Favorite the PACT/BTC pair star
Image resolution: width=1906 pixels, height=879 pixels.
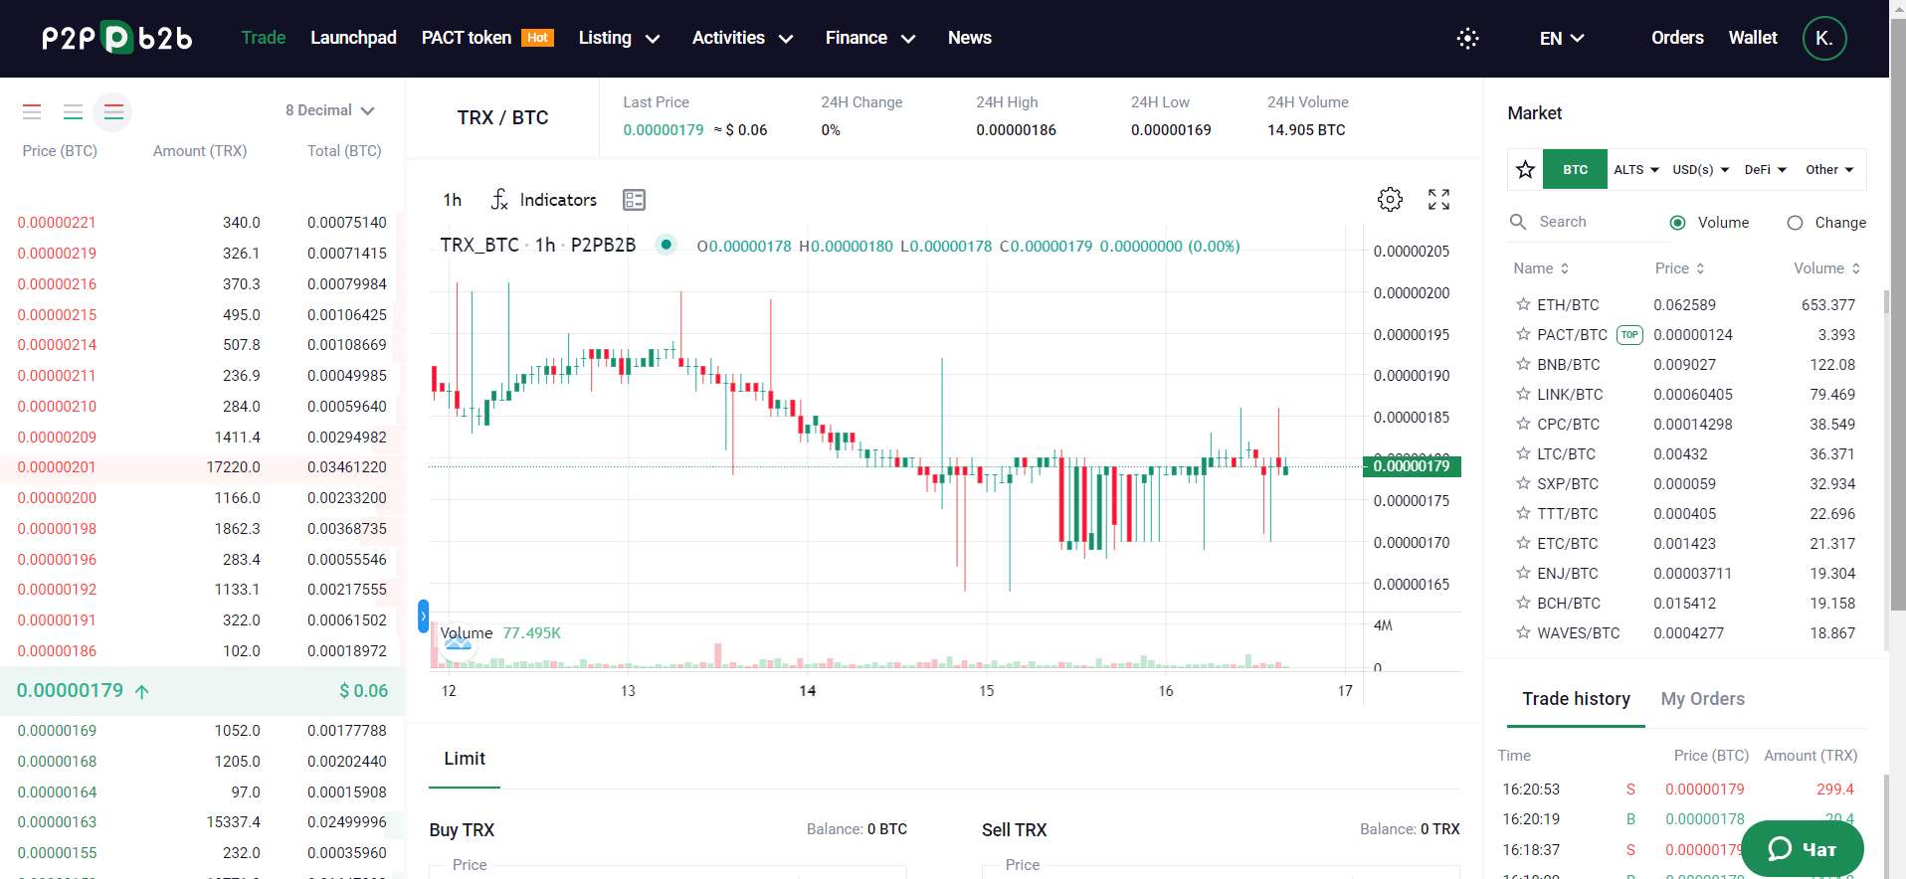1523,334
